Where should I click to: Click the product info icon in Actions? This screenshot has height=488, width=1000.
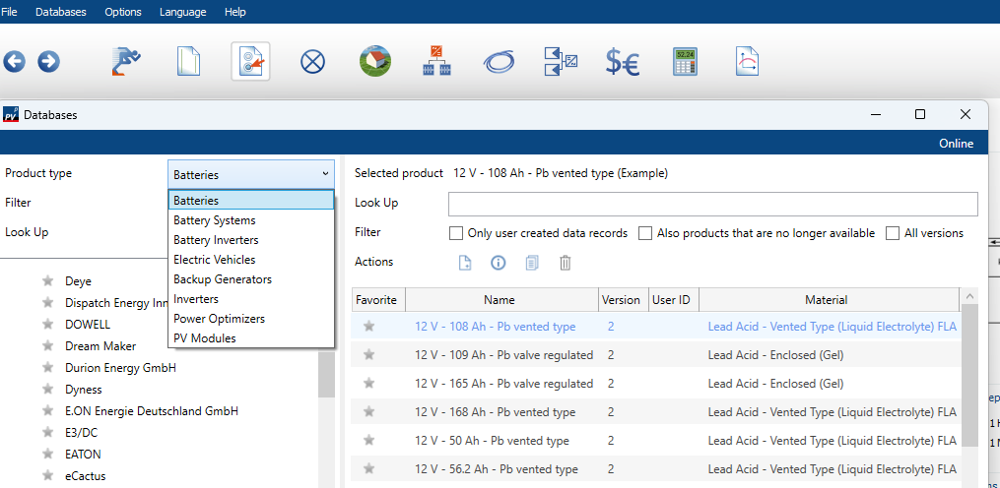pyautogui.click(x=499, y=263)
